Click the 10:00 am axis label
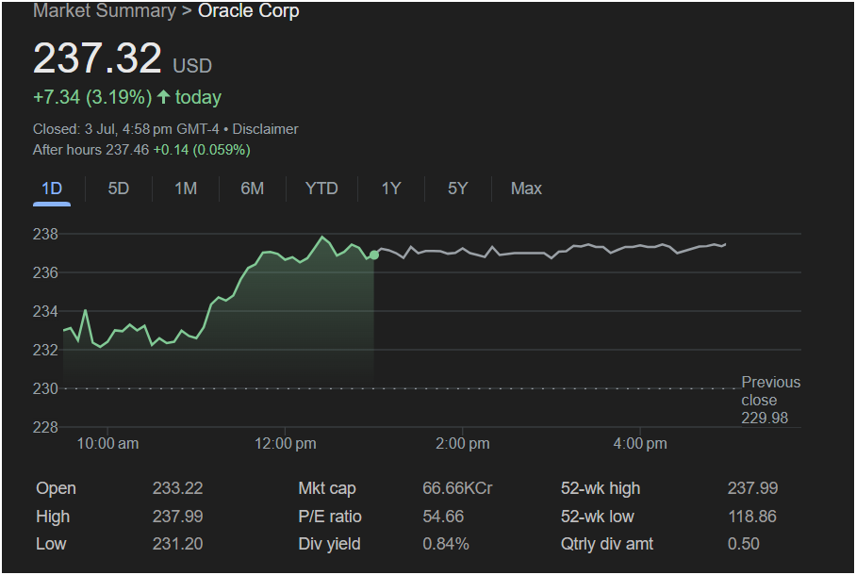Screen dimensions: 856x575 [x=107, y=443]
